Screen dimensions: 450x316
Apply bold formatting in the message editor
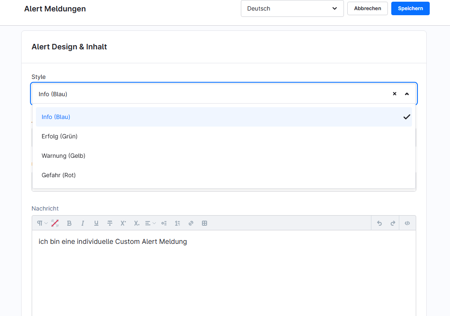click(x=69, y=223)
